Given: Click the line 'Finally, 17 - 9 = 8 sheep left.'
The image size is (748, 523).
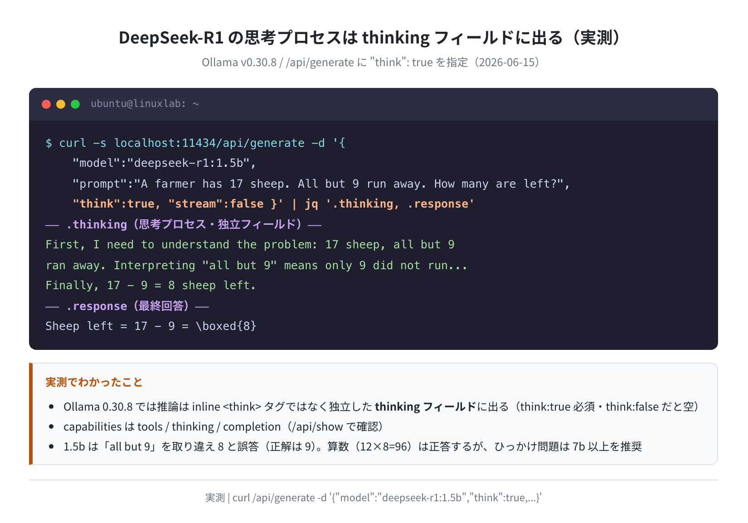Looking at the screenshot, I should [151, 286].
